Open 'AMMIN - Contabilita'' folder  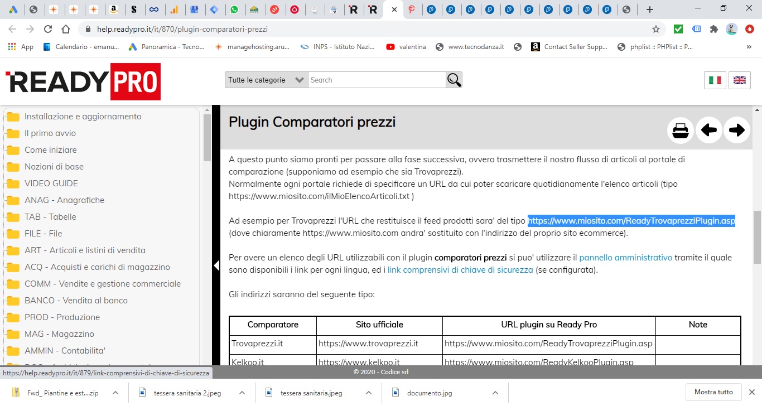[65, 351]
